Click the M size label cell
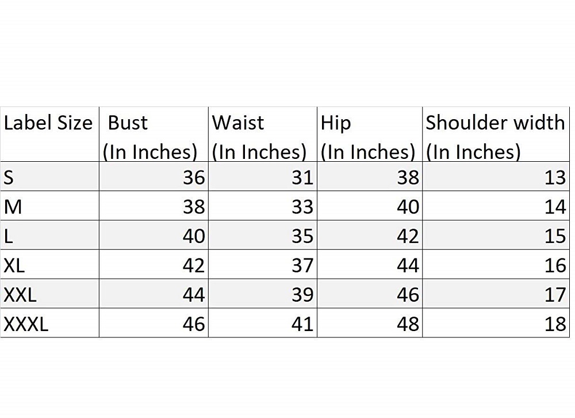The image size is (575, 418). [x=49, y=206]
